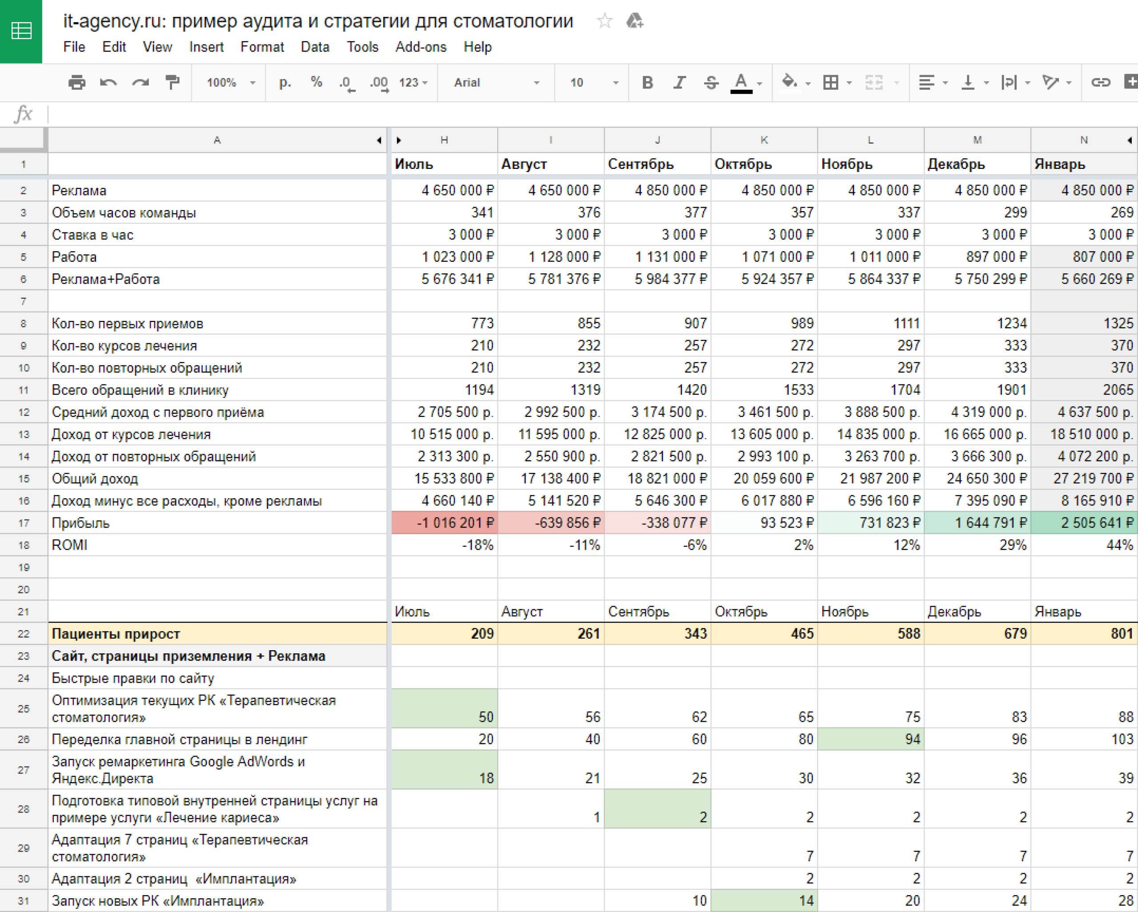Select Запуск новых РК «Имплантация» cell
Screen dimensions: 1138x912
point(217,901)
